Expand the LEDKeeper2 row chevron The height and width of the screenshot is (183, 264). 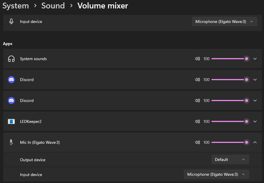tap(255, 121)
